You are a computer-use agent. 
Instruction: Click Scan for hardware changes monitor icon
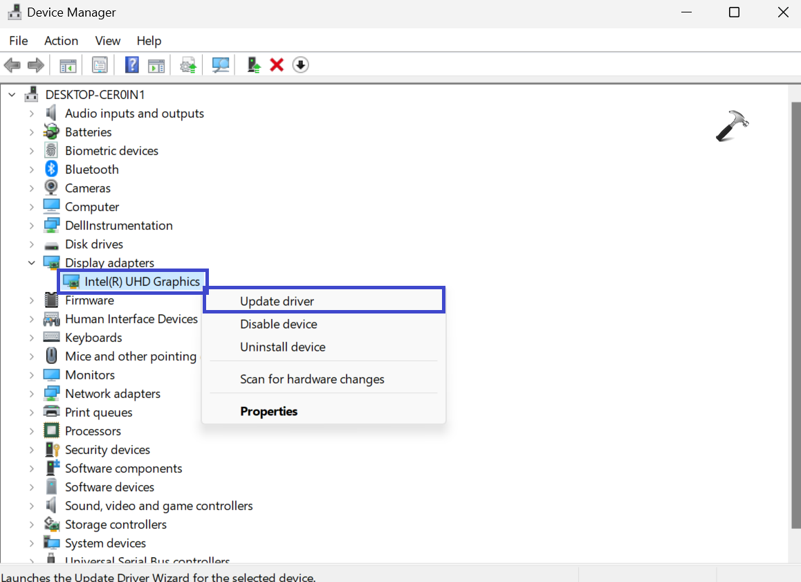[221, 65]
